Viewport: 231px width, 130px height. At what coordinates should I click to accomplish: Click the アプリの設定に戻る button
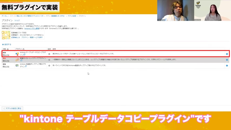(x=12, y=108)
